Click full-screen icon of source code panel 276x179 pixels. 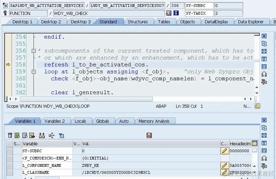pos(264,51)
